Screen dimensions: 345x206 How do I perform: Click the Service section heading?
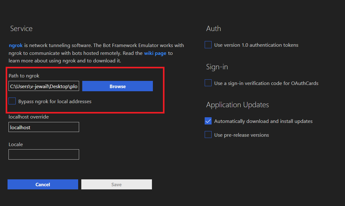21,29
